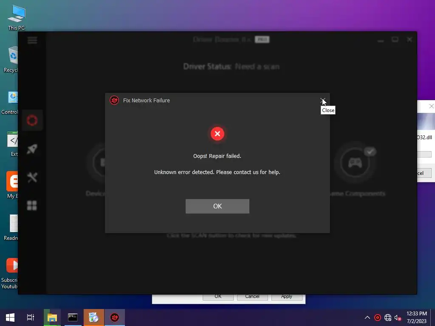Viewport: 435px width, 326px height.
Task: Open Task View on the taskbar
Action: (31, 318)
